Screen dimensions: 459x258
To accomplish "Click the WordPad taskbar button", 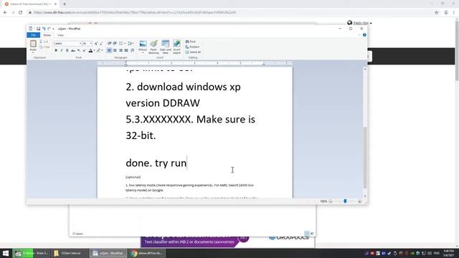I will coord(108,253).
